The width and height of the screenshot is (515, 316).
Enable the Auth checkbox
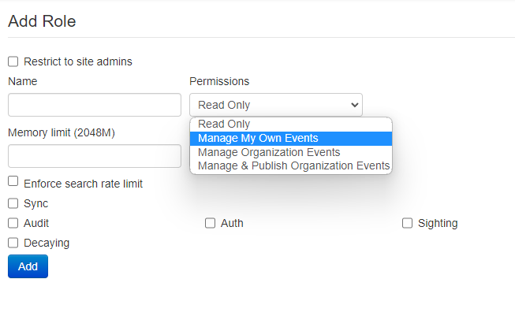tap(211, 223)
